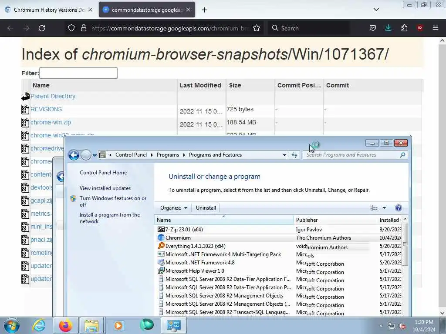Select the commondatastorage.googleapis tab
Image resolution: width=446 pixels, height=334 pixels.
coord(147,10)
